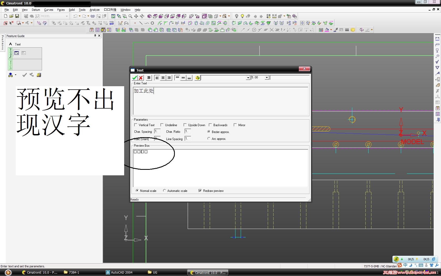This screenshot has height=276, width=441.
Task: Open the Analyze menu
Action: [94, 10]
